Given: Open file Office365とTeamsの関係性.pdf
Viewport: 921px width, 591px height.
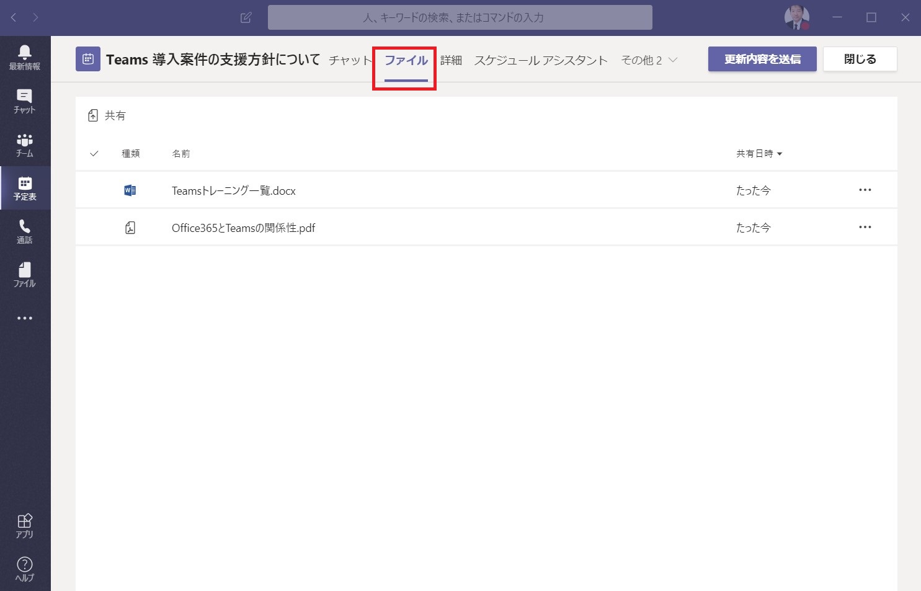Looking at the screenshot, I should pos(243,228).
